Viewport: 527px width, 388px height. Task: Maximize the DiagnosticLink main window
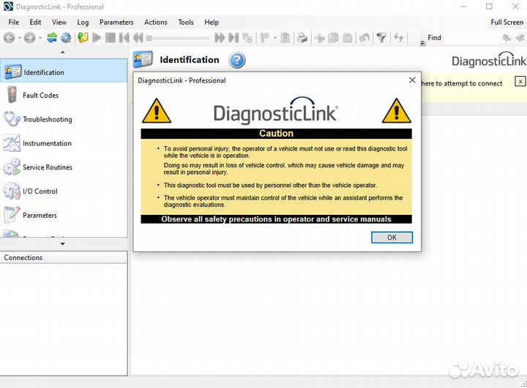coord(490,7)
